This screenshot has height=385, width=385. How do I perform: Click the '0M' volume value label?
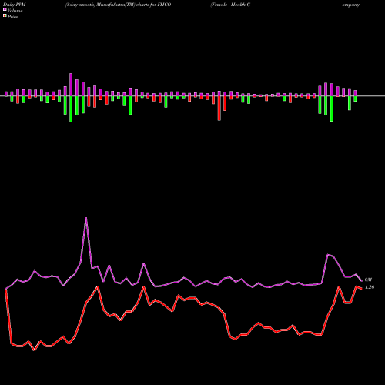[368, 280]
